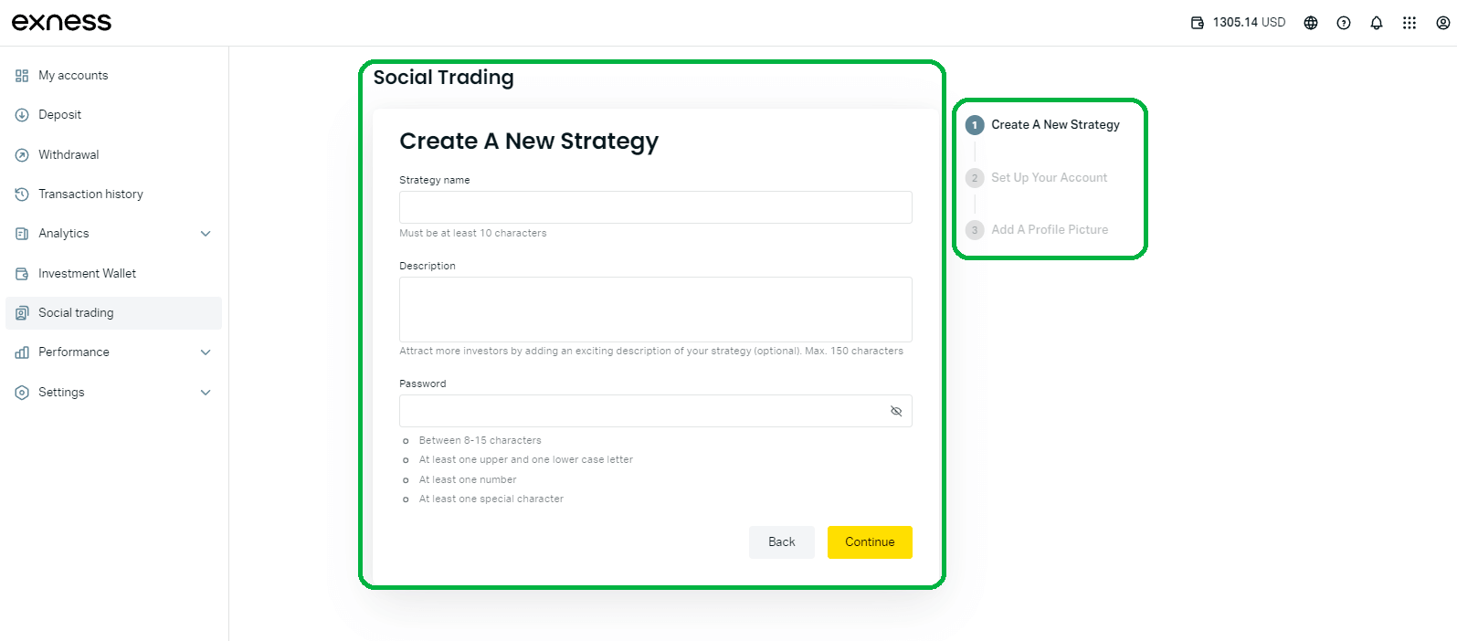Open Transaction history page

[x=90, y=194]
